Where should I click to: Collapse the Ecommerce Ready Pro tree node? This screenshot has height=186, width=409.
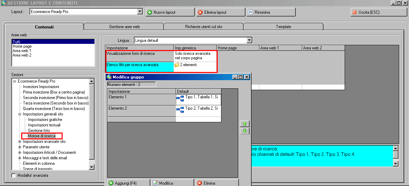(15, 81)
